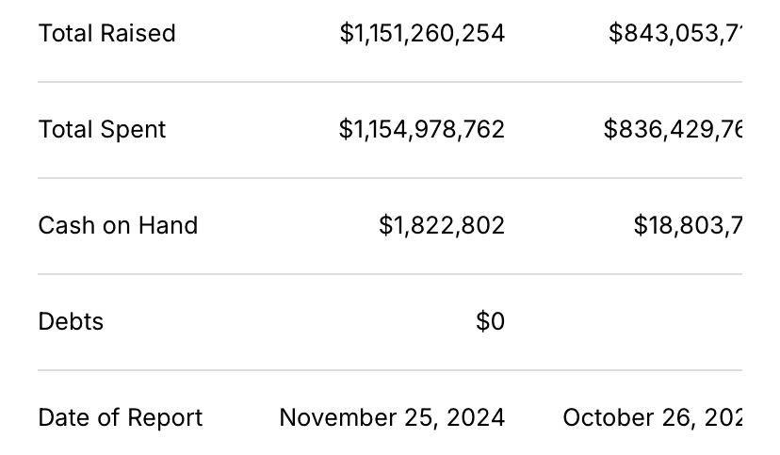Click the $18,803 partial cash on hand value

(688, 225)
